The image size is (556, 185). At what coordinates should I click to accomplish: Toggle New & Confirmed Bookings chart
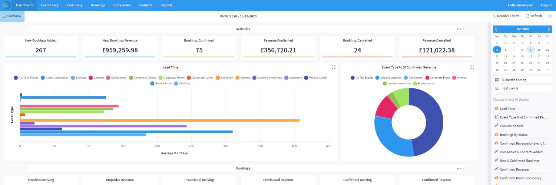[x=522, y=161]
